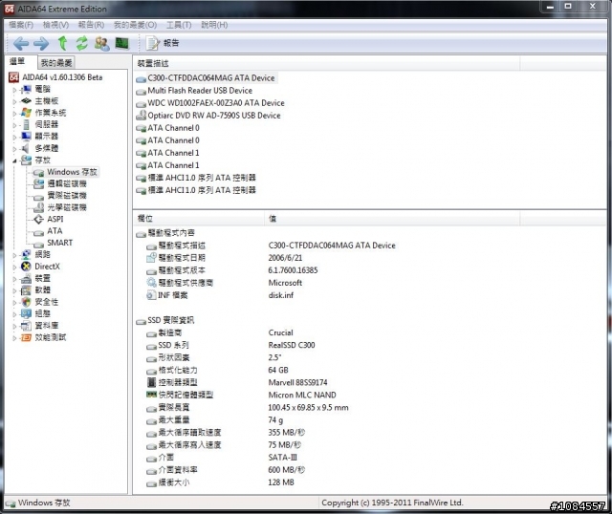Viewport: 612px width, 514px height.
Task: Click the 值 column header
Action: click(x=392, y=219)
